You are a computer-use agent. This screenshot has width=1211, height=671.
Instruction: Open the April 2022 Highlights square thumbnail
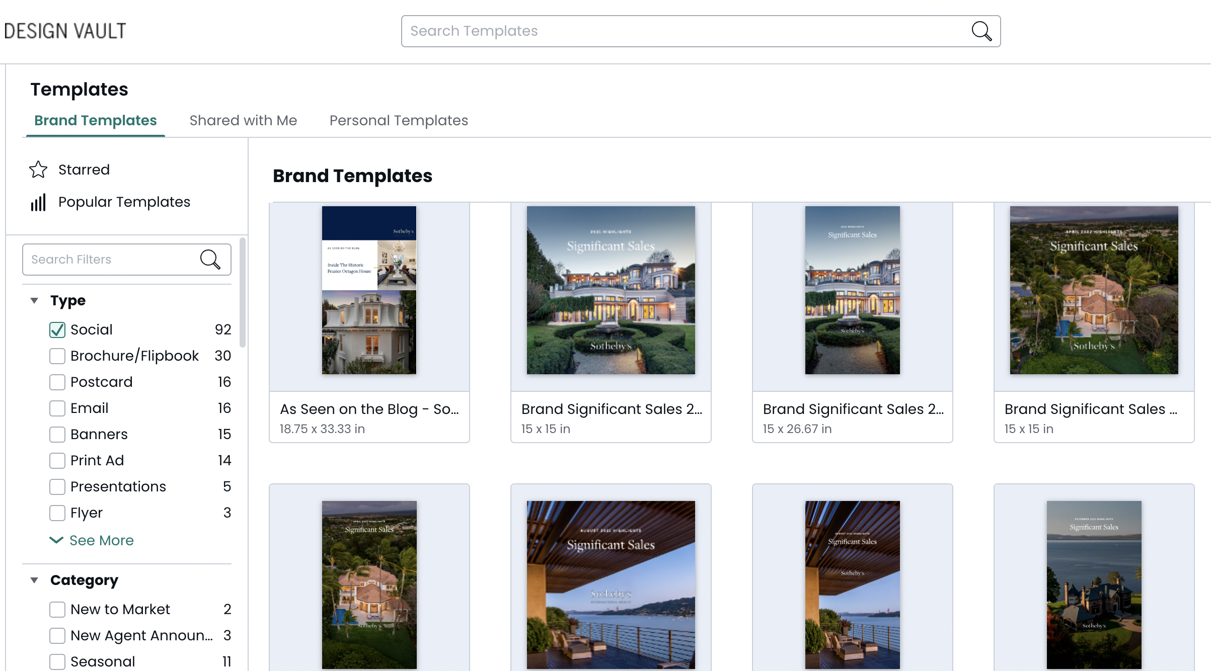[x=1094, y=290]
